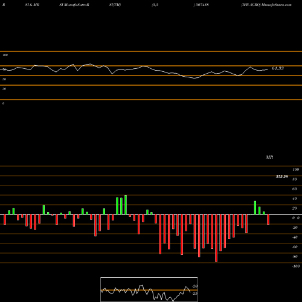Click the MR axis label 40
Screen dimensions: 302x302
pos(295,199)
